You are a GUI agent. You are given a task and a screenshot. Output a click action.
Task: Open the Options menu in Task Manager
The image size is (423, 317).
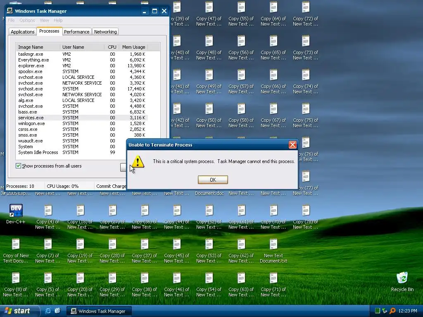pos(27,20)
